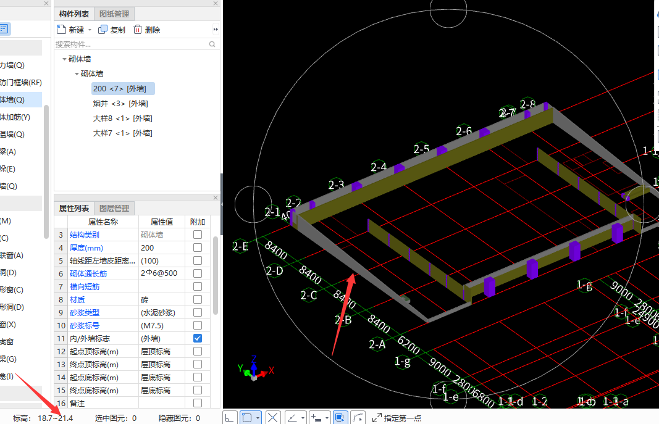This screenshot has height=424, width=659.
Task: Click the left navigation vertical scrollbar
Action: click(x=46, y=172)
